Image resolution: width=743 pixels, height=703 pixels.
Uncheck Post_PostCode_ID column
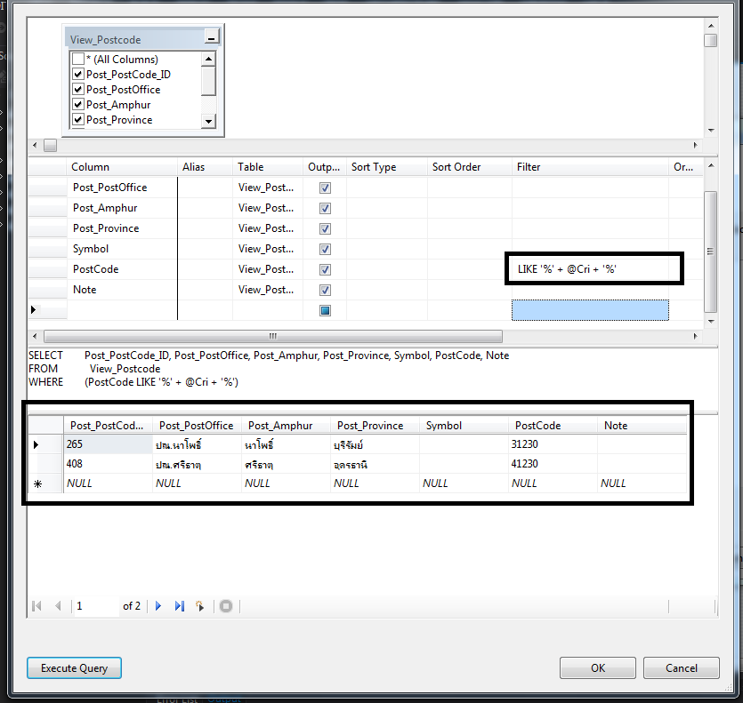pos(78,75)
